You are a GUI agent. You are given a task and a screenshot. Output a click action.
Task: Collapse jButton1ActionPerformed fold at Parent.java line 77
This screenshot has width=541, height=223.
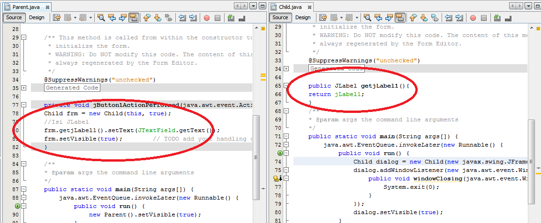[23, 105]
